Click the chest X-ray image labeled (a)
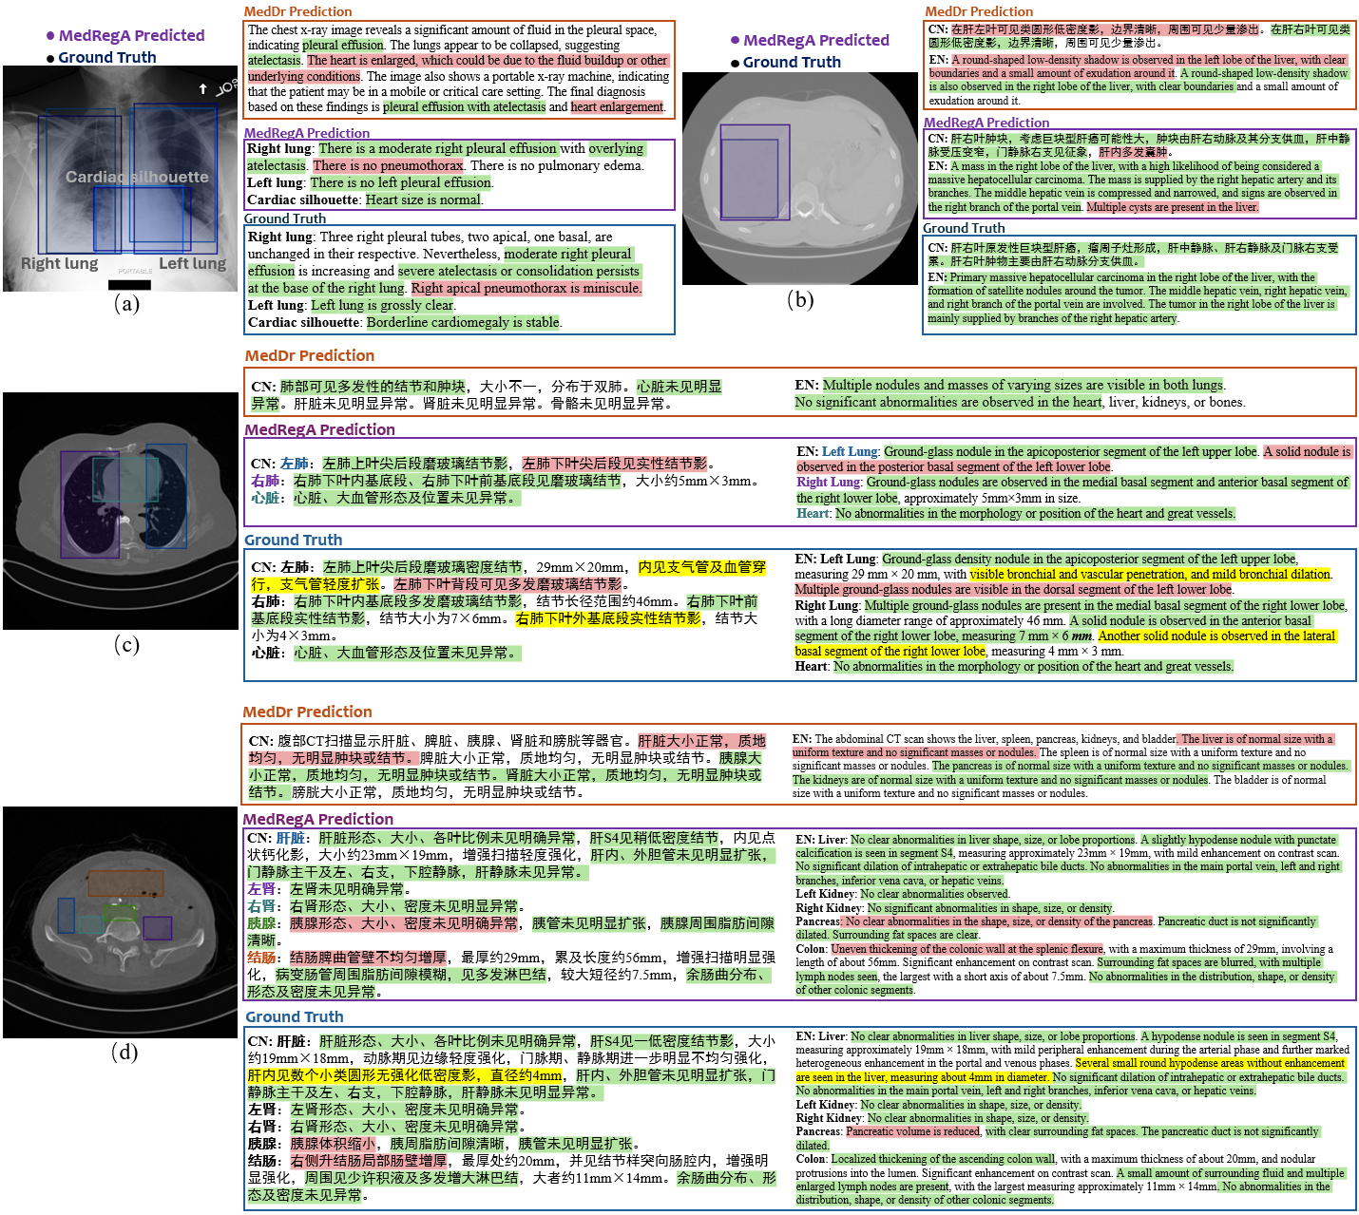Image resolution: width=1359 pixels, height=1215 pixels. tap(121, 179)
